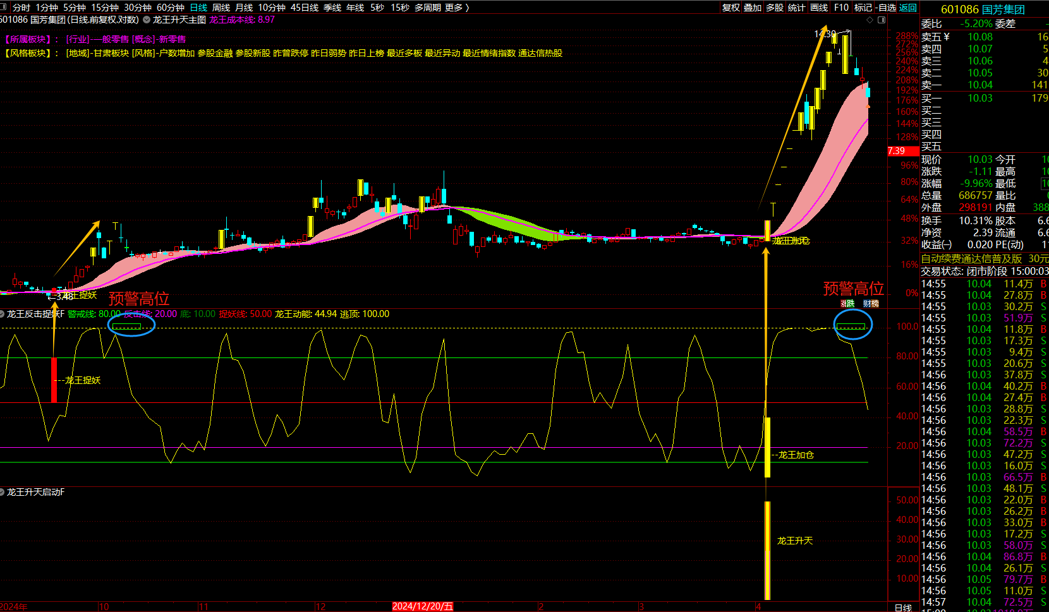The width and height of the screenshot is (1049, 612).
Task: Click the diamond icon at chart top-right
Action: pos(870,20)
